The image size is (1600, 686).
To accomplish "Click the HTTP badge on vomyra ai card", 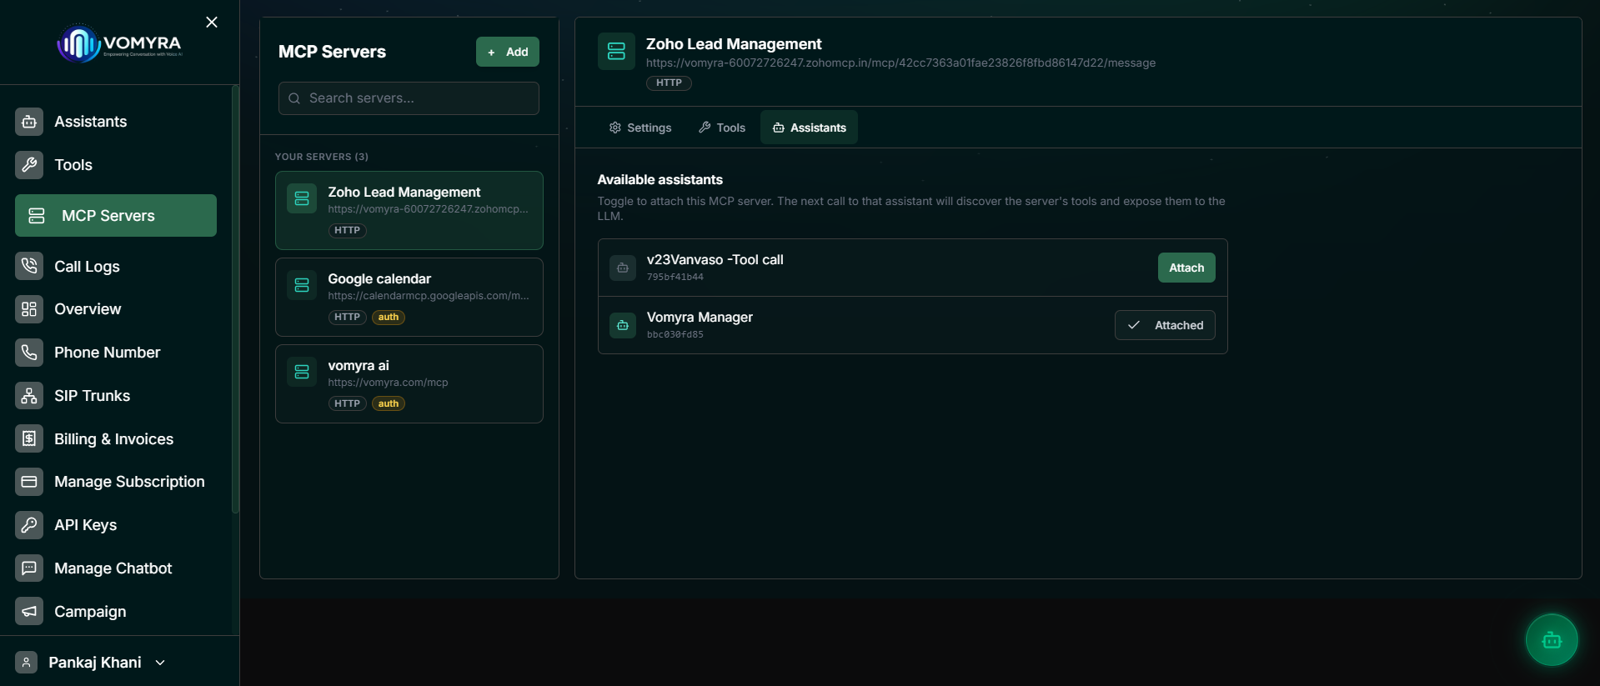I will [x=347, y=404].
